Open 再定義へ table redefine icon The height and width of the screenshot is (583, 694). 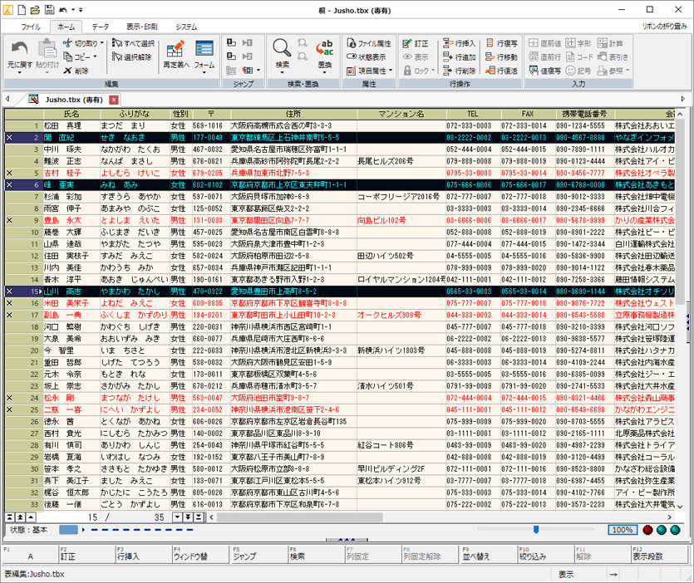pos(175,49)
